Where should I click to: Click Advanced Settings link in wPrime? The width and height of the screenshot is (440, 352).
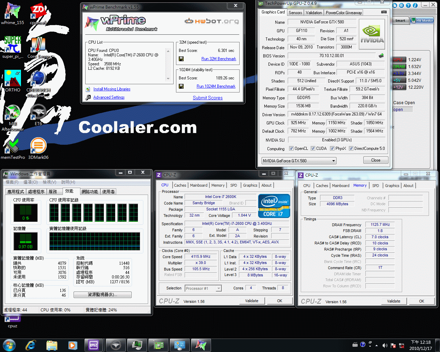[109, 97]
